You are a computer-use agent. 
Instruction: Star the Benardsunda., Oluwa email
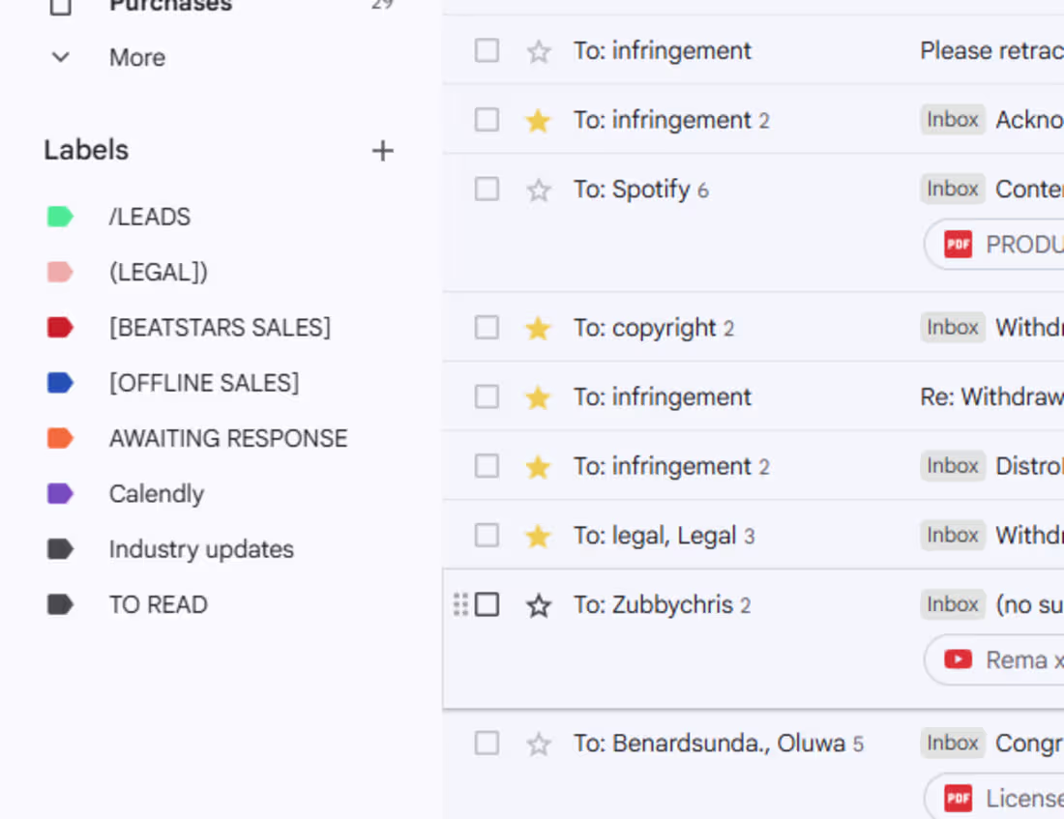538,744
